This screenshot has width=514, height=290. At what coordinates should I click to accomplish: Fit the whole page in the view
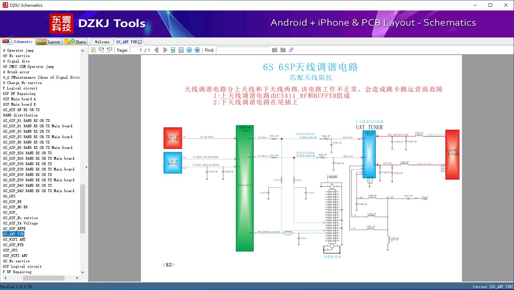point(181,50)
